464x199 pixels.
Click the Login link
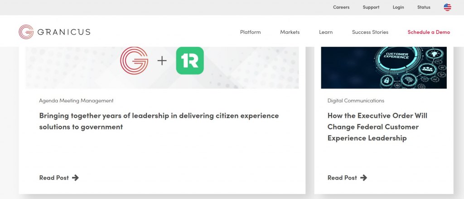pyautogui.click(x=398, y=7)
